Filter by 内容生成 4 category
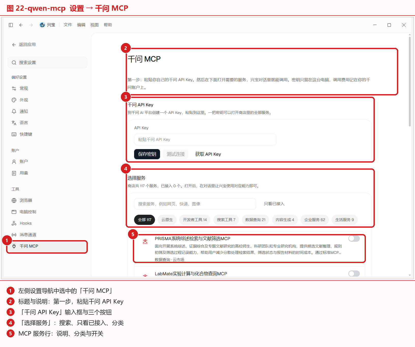The height and width of the screenshot is (347, 415). click(285, 220)
